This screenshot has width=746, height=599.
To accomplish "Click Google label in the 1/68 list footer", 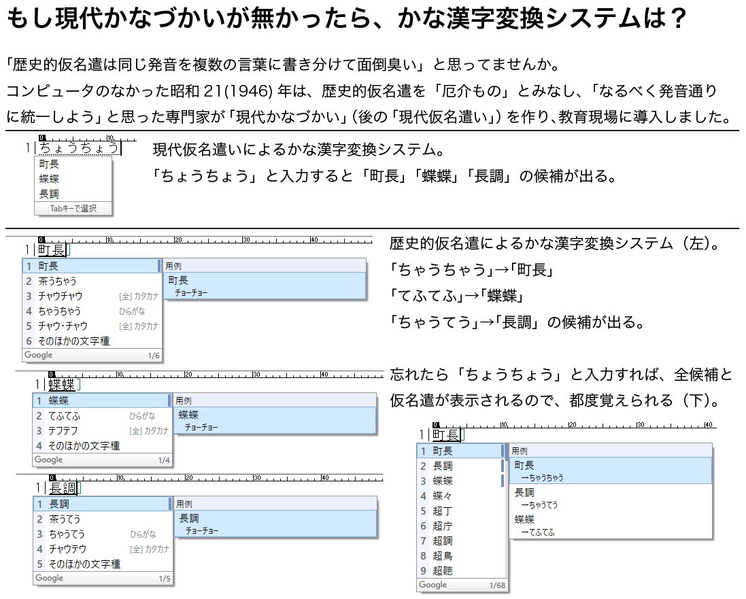I will [433, 585].
